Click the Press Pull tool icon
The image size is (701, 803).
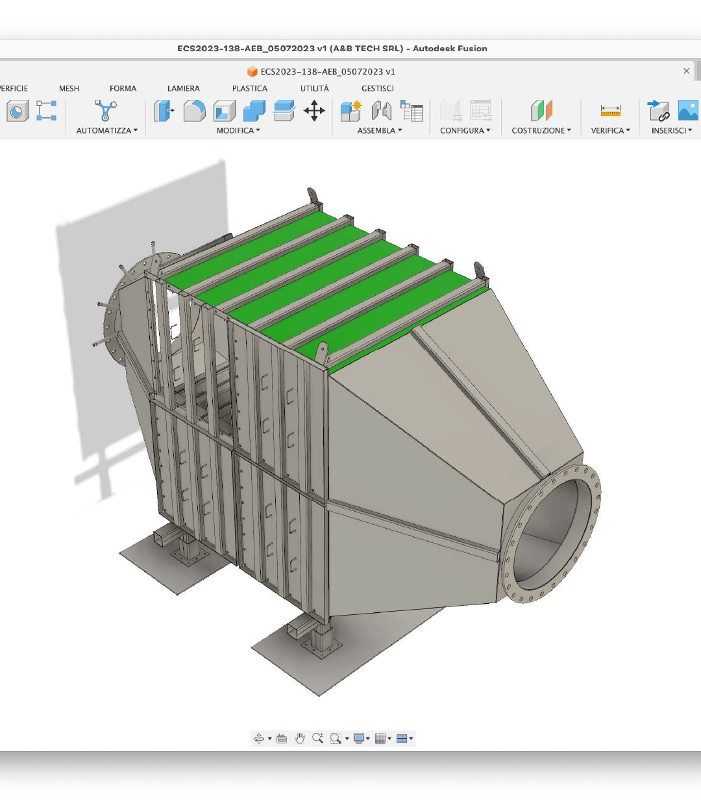point(164,111)
